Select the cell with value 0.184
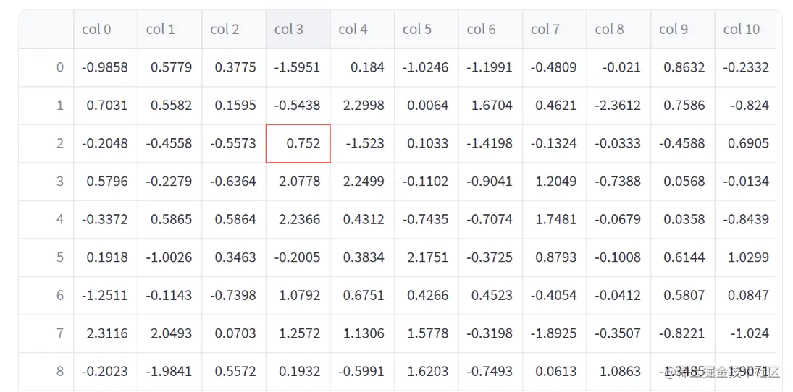The image size is (793, 392). point(363,68)
